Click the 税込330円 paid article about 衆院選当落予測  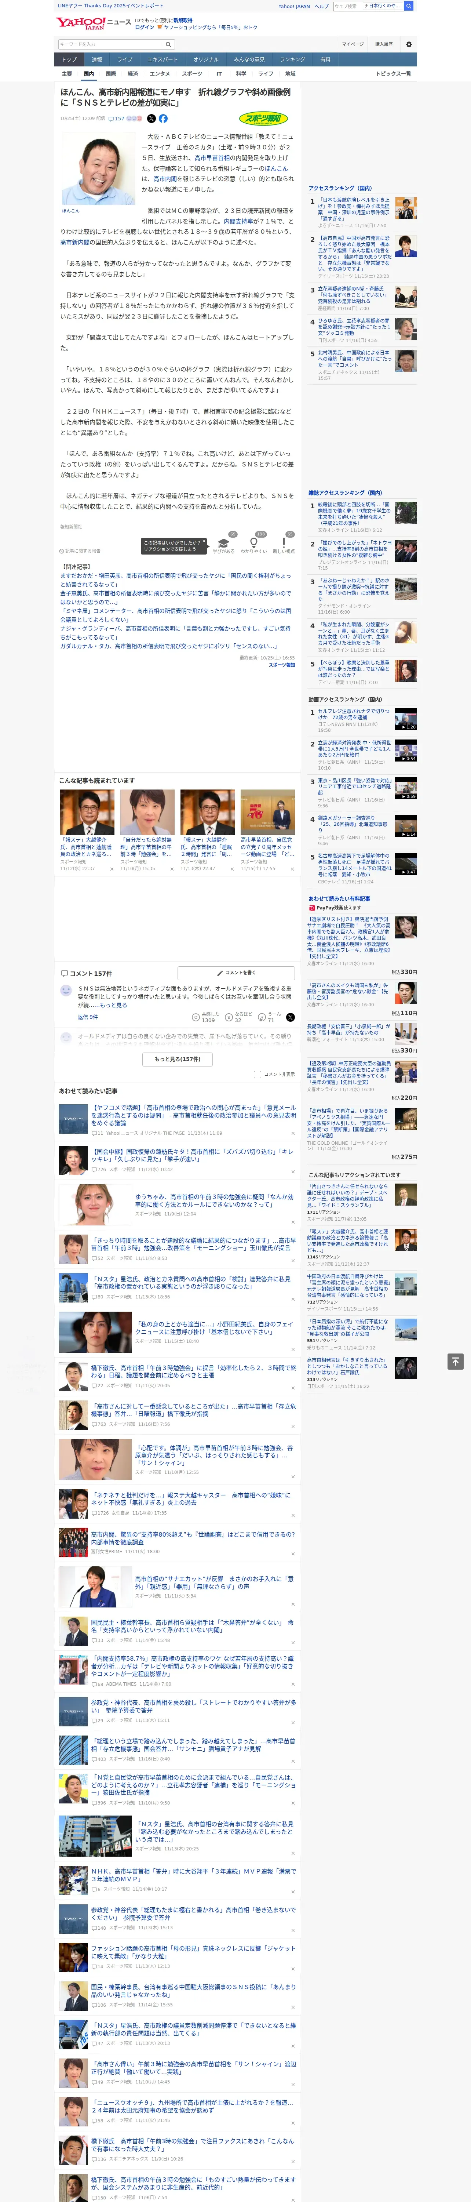pos(350,938)
